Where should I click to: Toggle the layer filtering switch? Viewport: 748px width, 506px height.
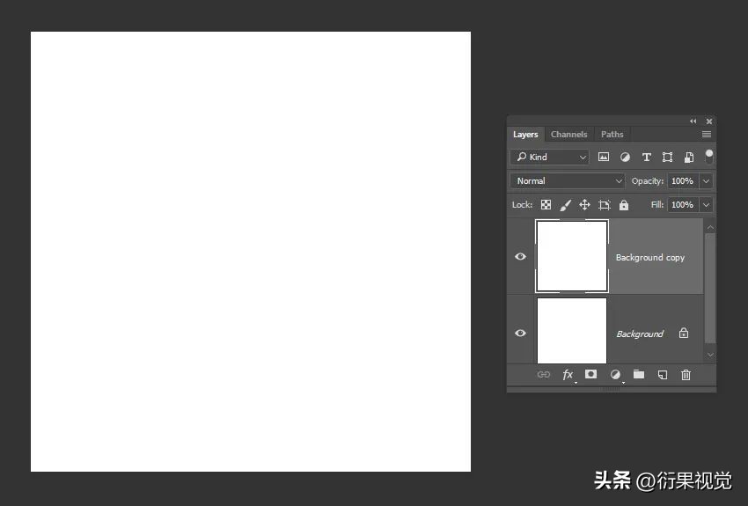point(709,156)
